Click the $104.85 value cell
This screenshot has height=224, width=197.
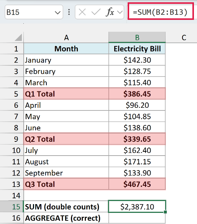click(x=137, y=117)
